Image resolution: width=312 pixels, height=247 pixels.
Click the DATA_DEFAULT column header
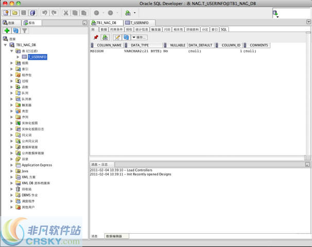click(202, 45)
